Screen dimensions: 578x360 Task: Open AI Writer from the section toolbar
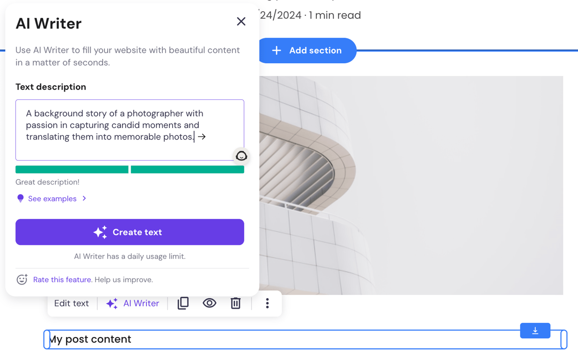[132, 303]
